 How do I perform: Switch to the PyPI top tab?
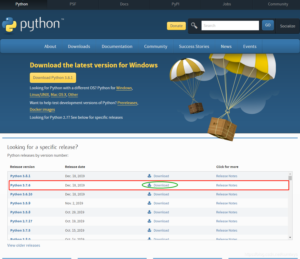point(175,4)
